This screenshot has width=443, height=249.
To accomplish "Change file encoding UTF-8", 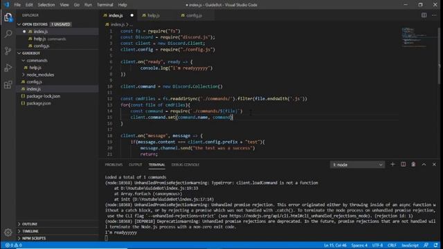I will click(x=377, y=246).
